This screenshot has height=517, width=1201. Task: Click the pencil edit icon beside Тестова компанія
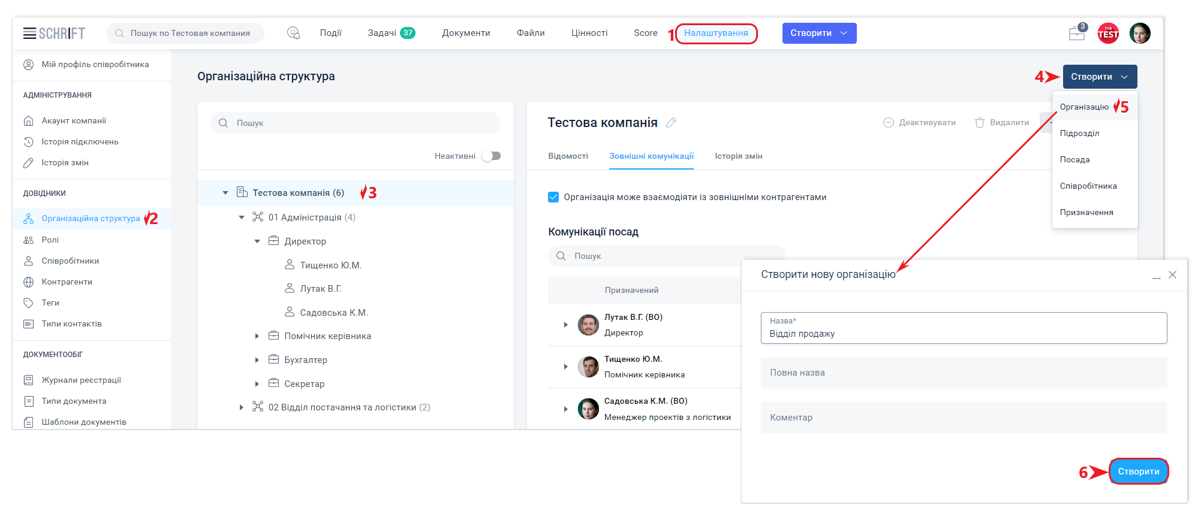point(671,123)
